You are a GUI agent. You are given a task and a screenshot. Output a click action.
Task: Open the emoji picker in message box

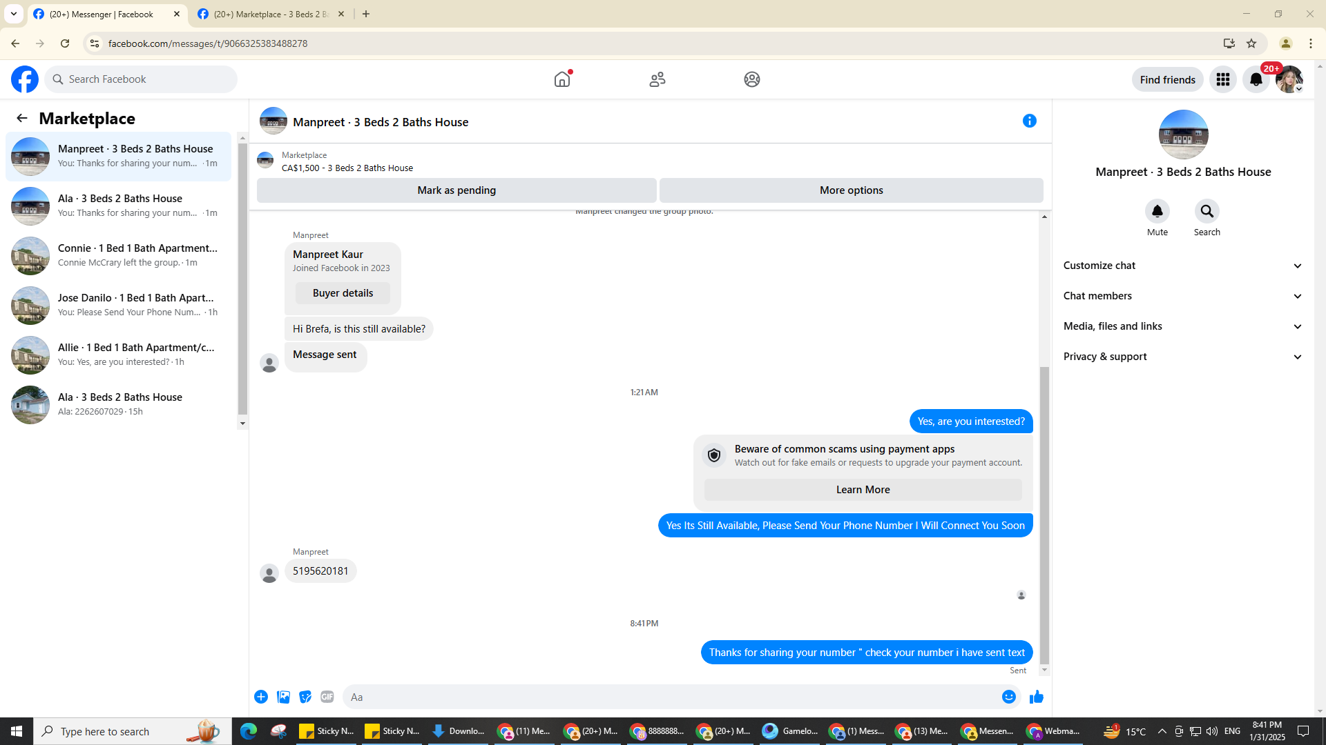(x=1009, y=697)
